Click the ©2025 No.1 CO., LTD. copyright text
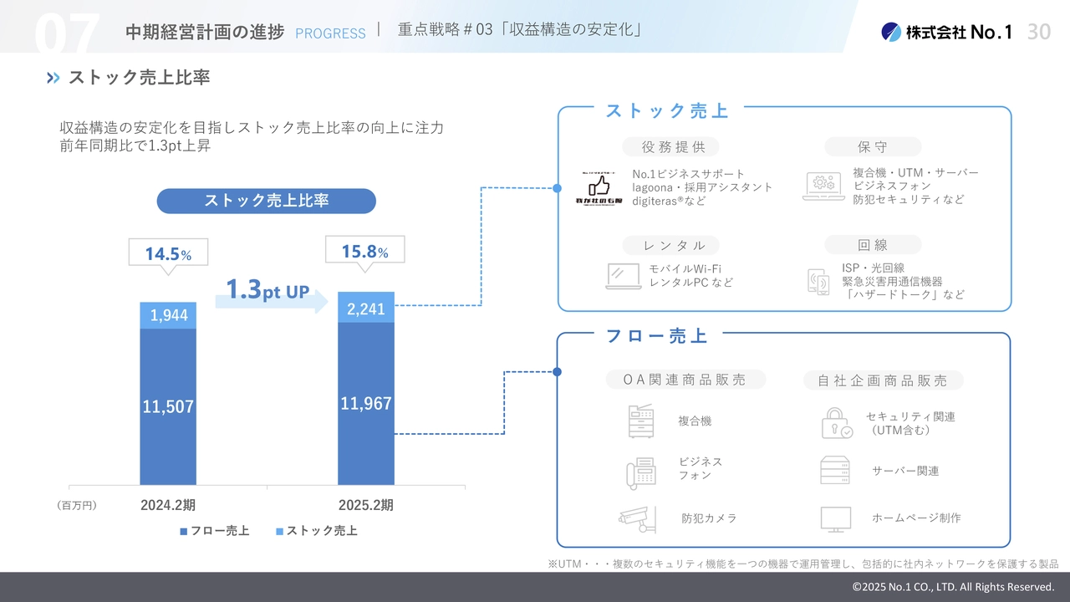 953,587
